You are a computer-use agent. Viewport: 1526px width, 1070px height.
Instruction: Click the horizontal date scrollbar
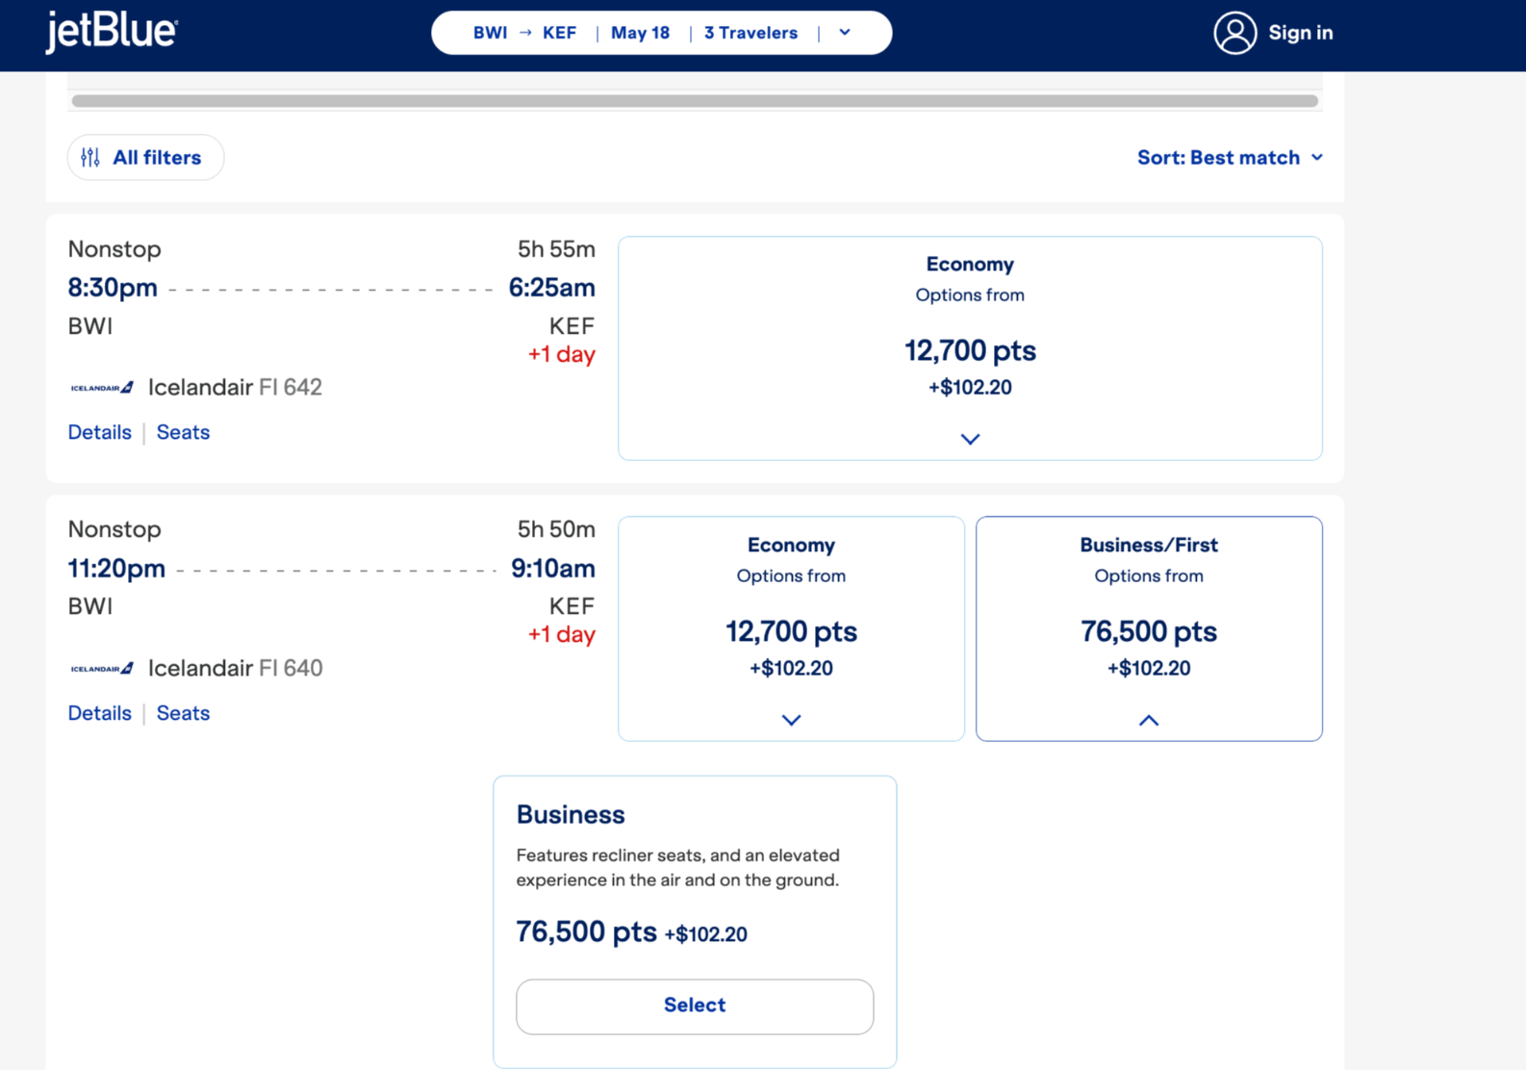point(695,101)
